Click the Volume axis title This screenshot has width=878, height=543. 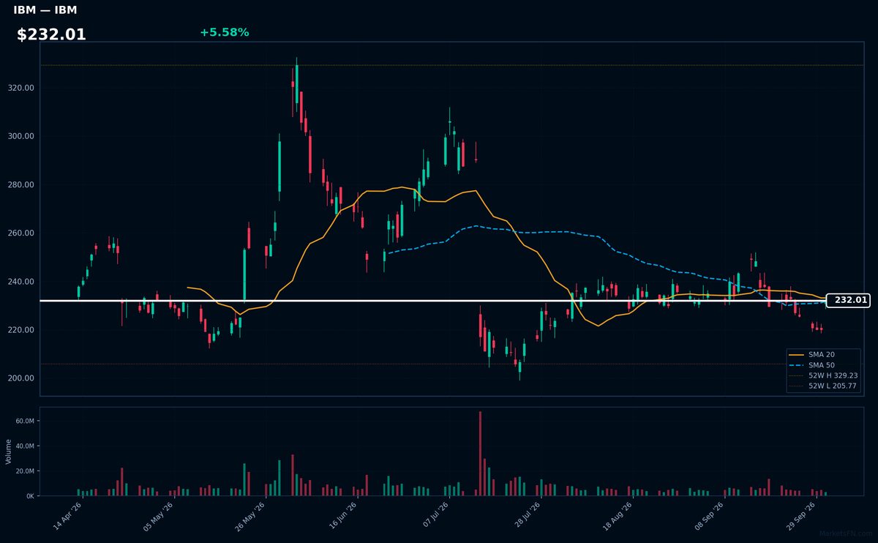tap(9, 452)
